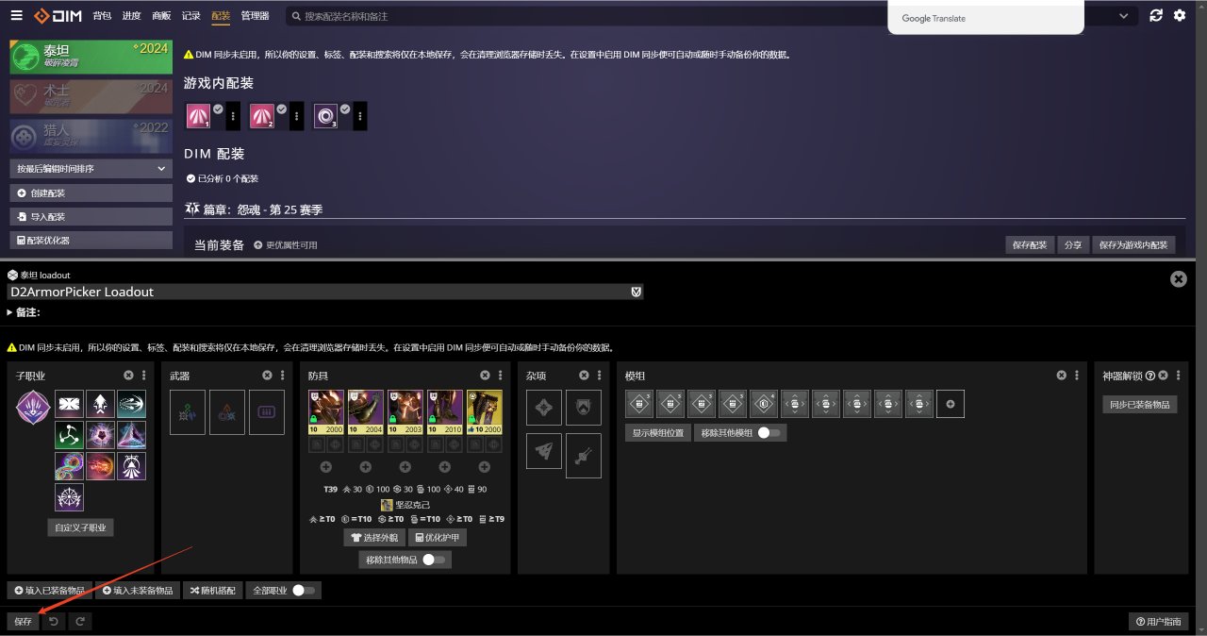The image size is (1207, 636).
Task: Clear the 子职业 section with its X
Action: coord(128,376)
